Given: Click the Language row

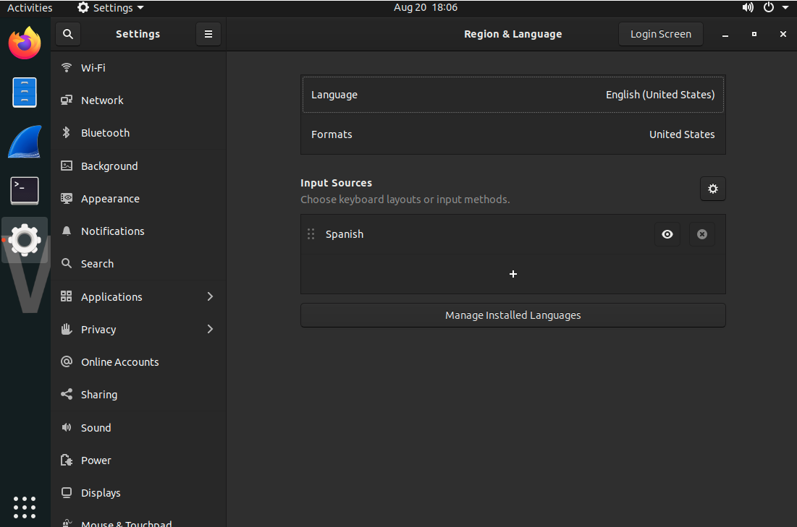Looking at the screenshot, I should coord(513,95).
